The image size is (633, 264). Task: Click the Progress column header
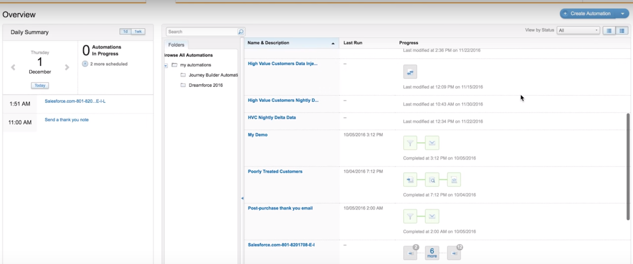409,43
